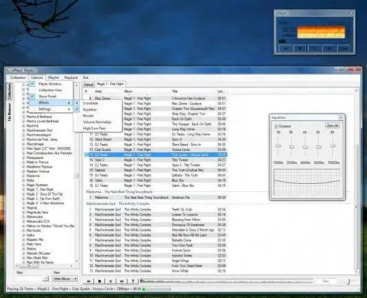
Task: Click the Open button in small aPlayer window
Action: click(x=343, y=48)
